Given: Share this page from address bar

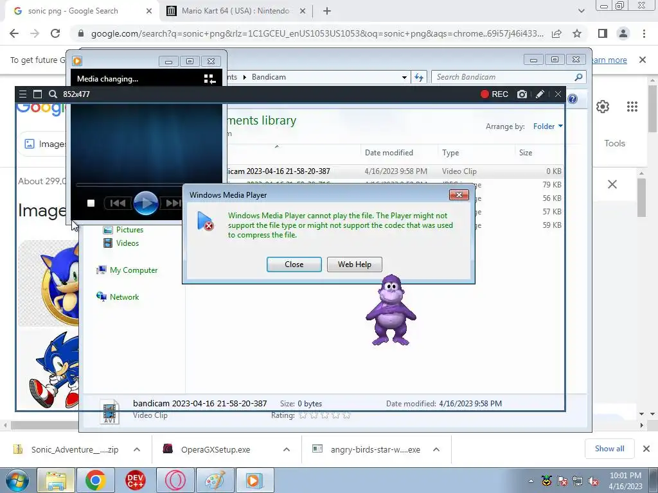Looking at the screenshot, I should (556, 33).
